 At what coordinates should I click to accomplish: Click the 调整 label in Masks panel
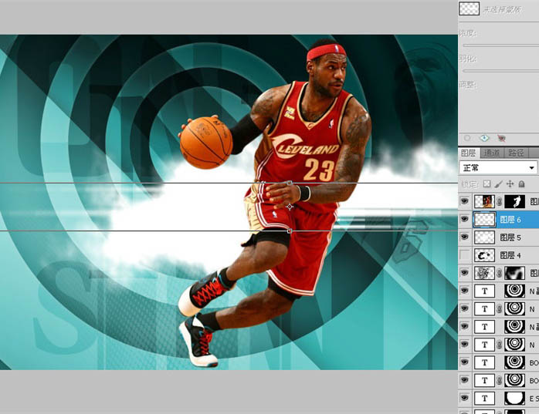[x=467, y=84]
